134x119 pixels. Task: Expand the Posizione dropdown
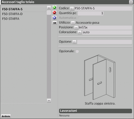point(76,27)
